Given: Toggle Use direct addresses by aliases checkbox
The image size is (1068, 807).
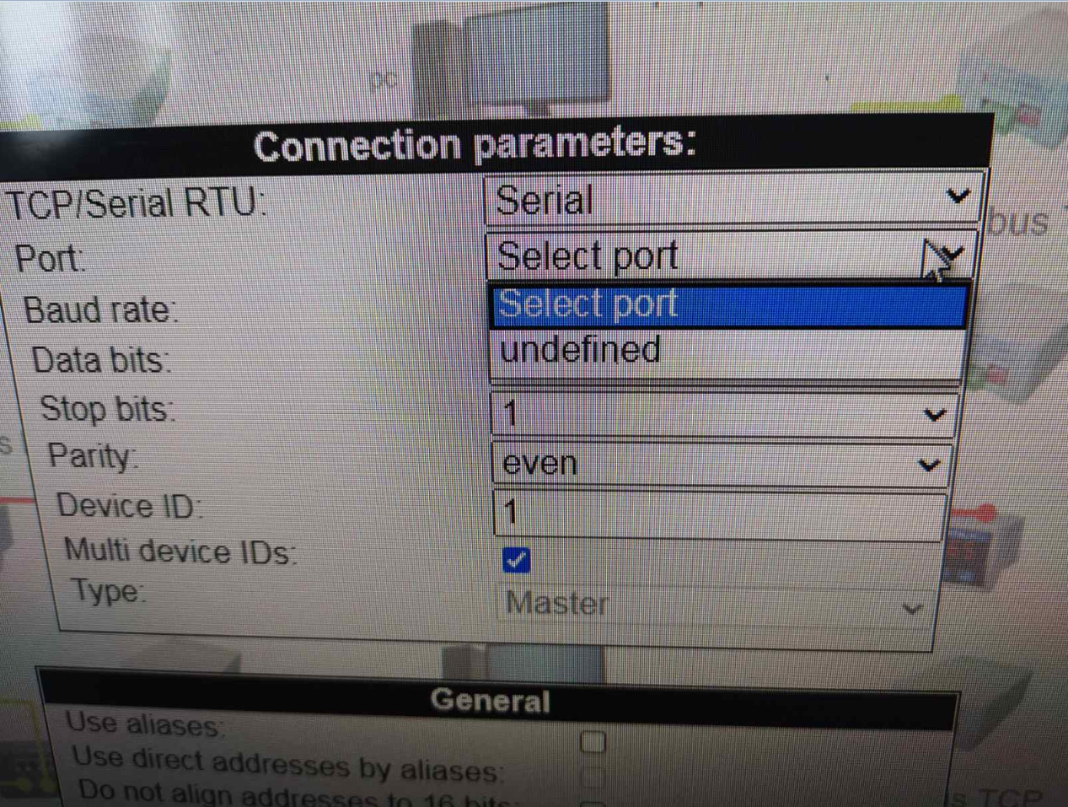Looking at the screenshot, I should pos(593,777).
